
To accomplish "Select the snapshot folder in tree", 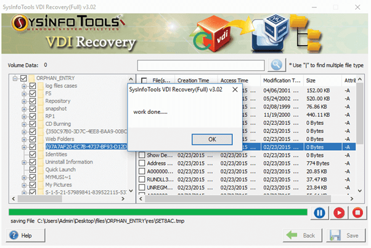I will pos(56,109).
